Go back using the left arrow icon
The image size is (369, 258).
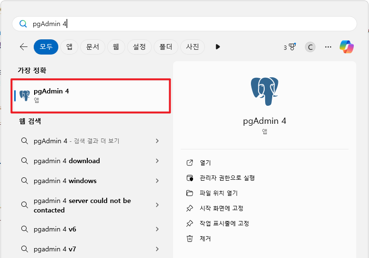point(24,47)
